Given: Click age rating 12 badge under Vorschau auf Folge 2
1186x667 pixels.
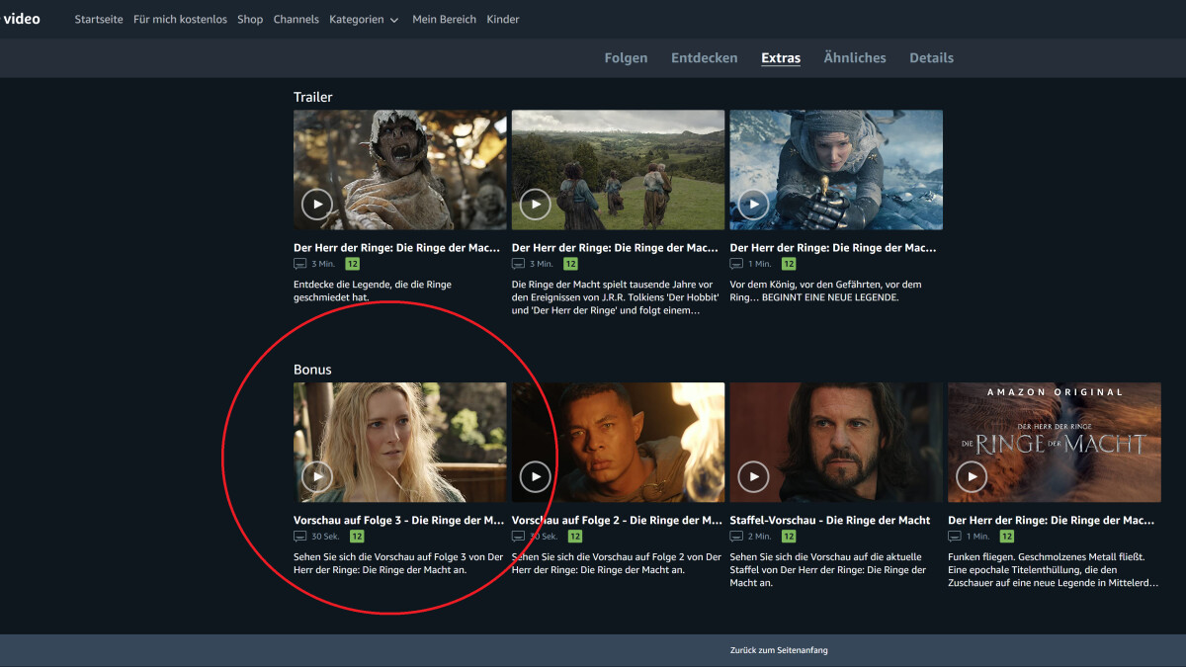Looking at the screenshot, I should (x=575, y=537).
